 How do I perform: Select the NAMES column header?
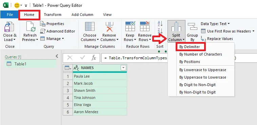click(x=100, y=68)
